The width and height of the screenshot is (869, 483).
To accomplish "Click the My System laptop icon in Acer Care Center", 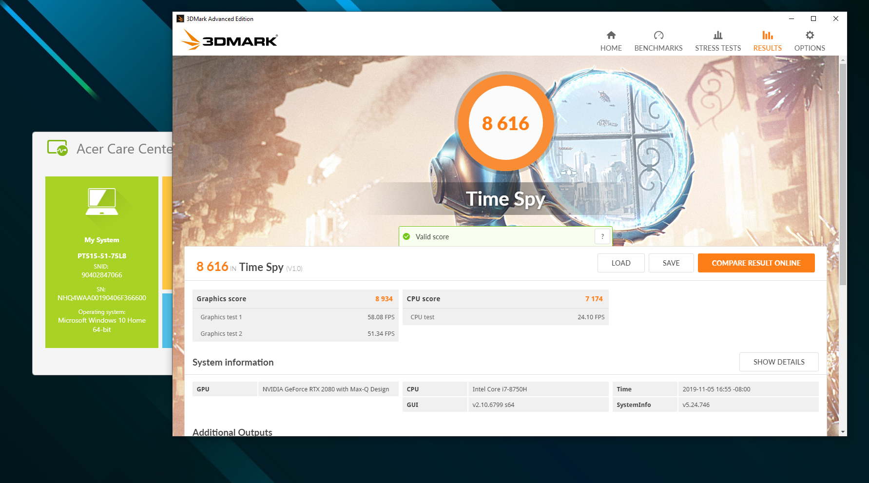I will [x=102, y=202].
